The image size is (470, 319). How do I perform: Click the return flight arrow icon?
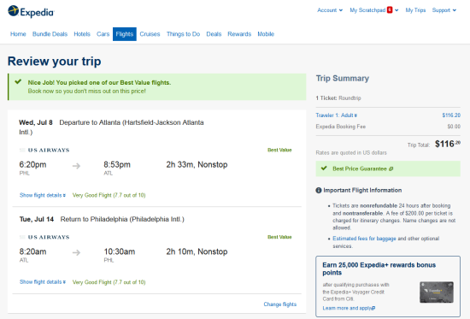coord(76,252)
